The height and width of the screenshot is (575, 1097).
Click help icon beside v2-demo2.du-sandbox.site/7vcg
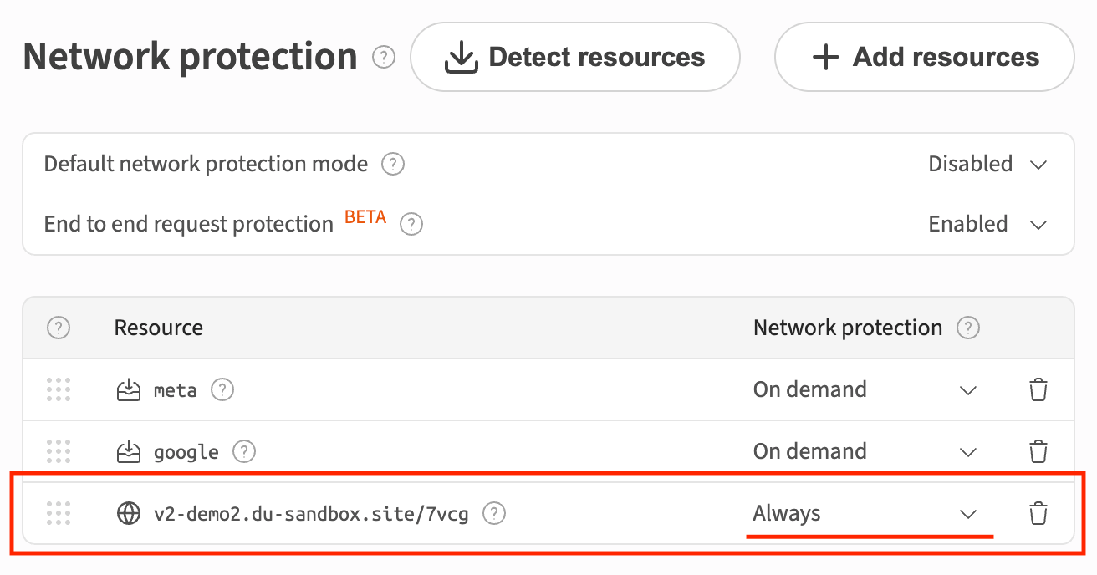495,513
